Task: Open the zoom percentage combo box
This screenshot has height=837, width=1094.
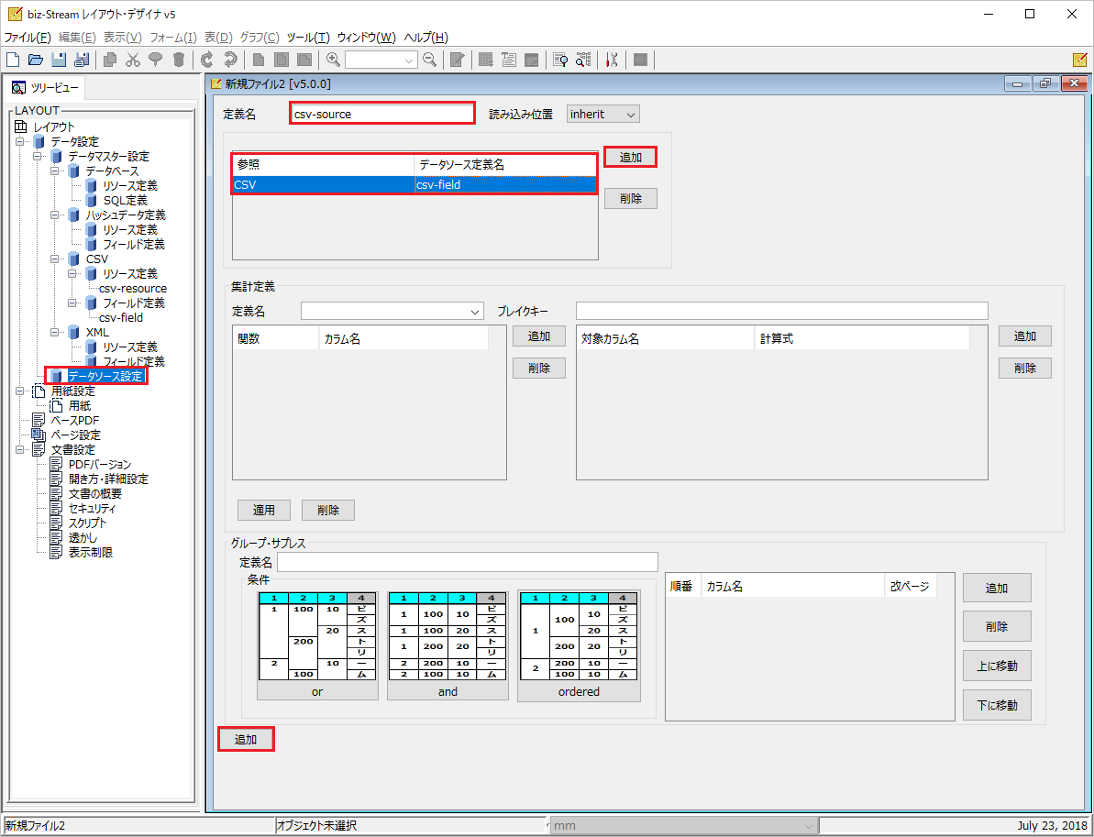Action: pyautogui.click(x=381, y=60)
